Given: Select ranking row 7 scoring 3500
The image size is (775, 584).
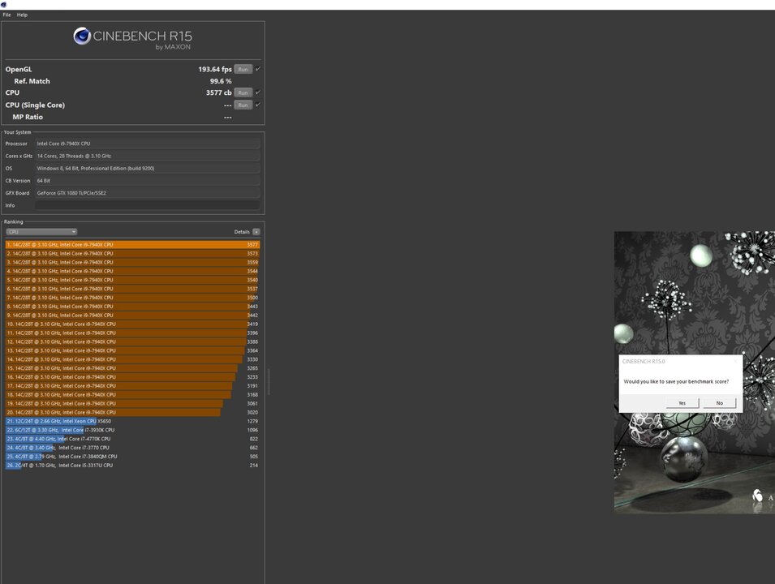Looking at the screenshot, I should coord(132,298).
